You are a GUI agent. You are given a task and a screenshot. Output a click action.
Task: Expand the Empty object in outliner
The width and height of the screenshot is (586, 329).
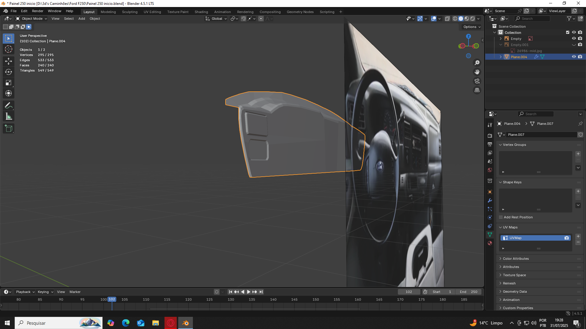point(501,39)
